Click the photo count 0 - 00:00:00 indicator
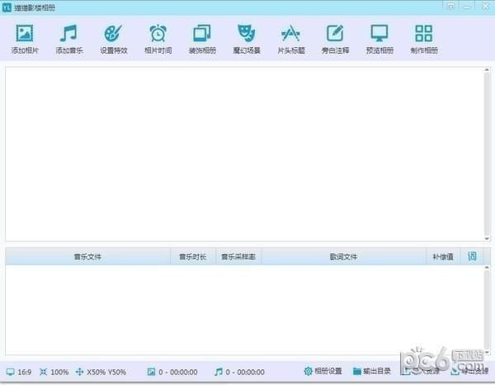Screen dimensions: 495x385 click(172, 372)
